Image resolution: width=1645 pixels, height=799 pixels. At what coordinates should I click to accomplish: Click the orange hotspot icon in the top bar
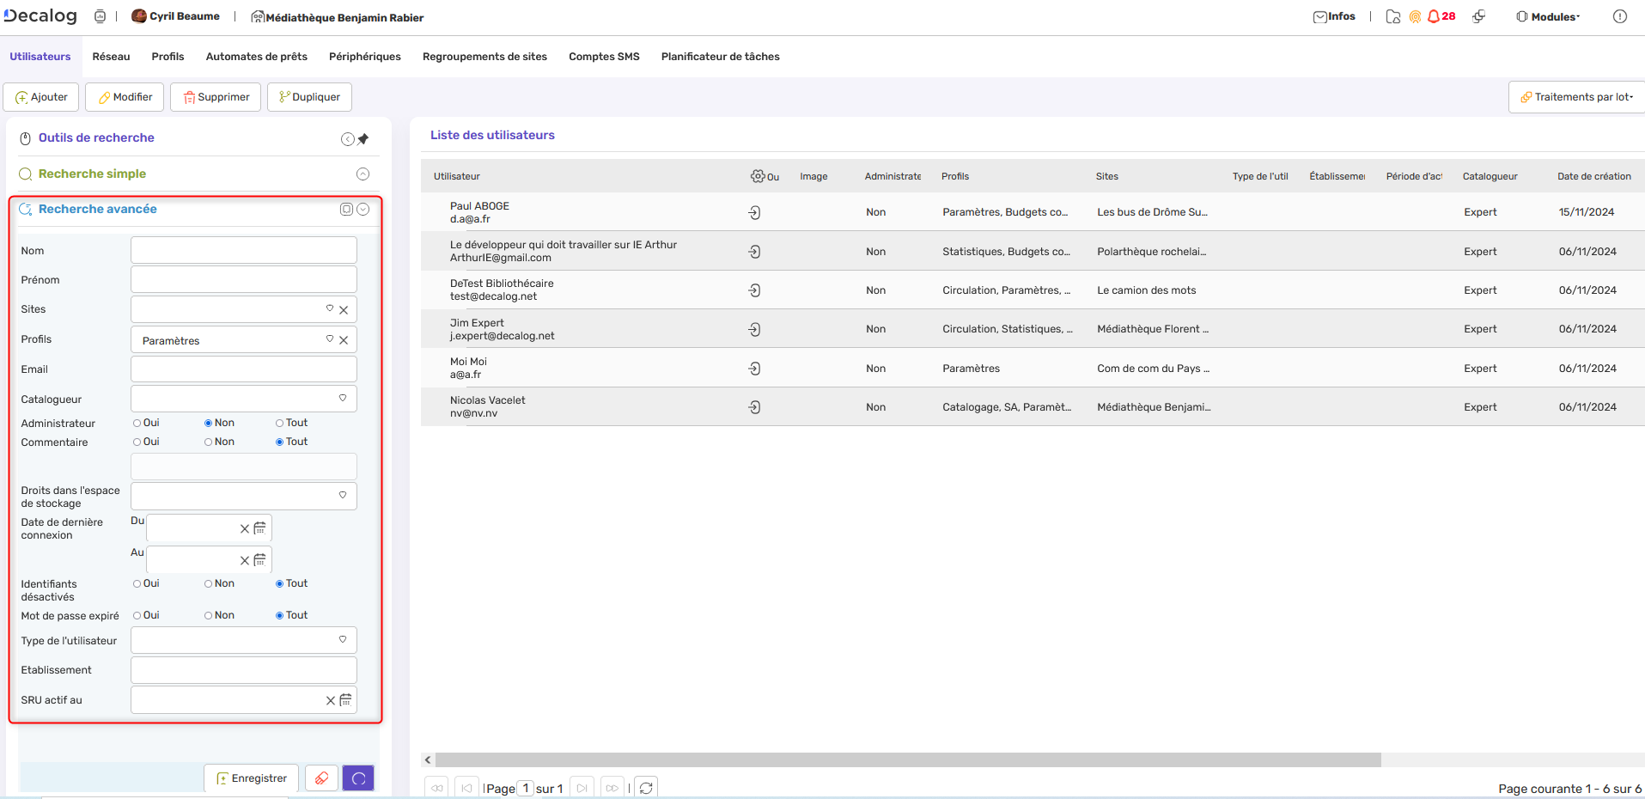click(1415, 15)
